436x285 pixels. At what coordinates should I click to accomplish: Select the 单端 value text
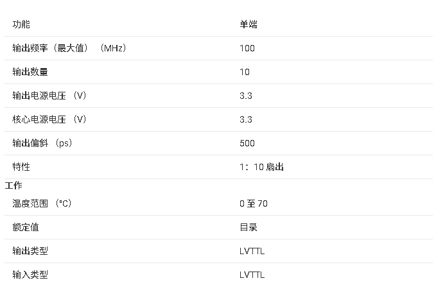pos(249,24)
